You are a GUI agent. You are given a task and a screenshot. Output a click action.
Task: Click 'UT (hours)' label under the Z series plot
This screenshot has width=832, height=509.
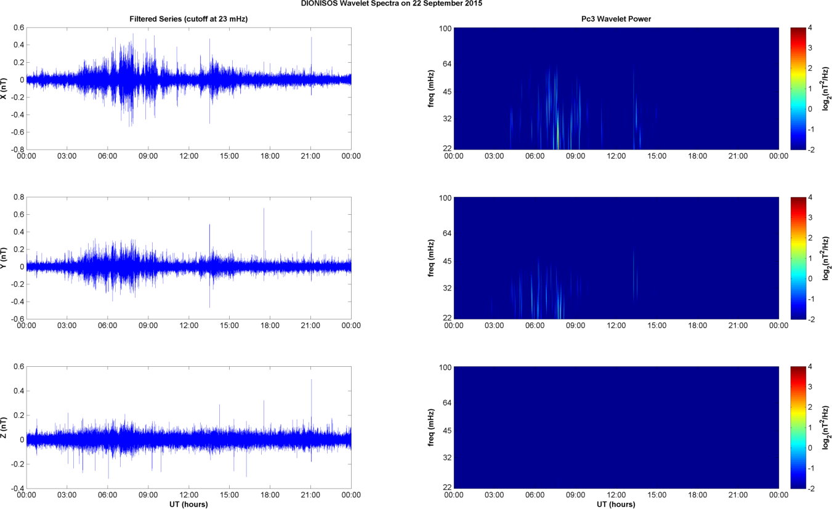coord(188,504)
